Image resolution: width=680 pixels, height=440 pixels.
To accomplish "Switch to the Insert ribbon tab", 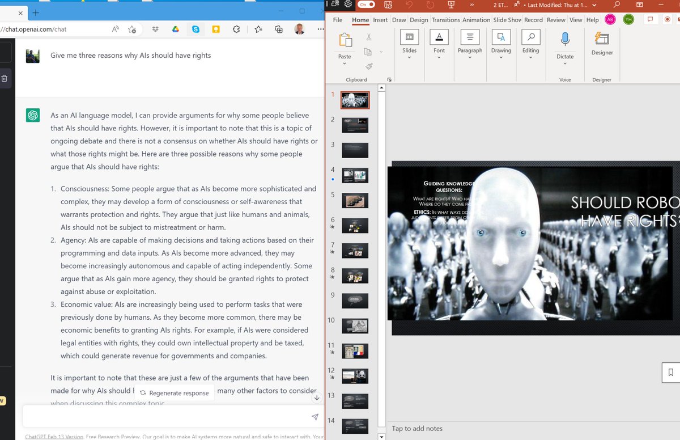I will point(380,20).
